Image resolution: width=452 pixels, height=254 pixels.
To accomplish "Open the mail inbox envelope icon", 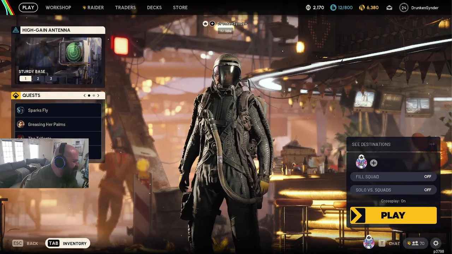I will pos(389,8).
